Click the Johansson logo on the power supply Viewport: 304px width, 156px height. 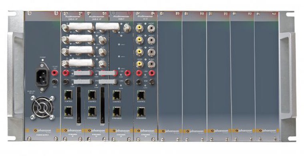[x=42, y=131]
